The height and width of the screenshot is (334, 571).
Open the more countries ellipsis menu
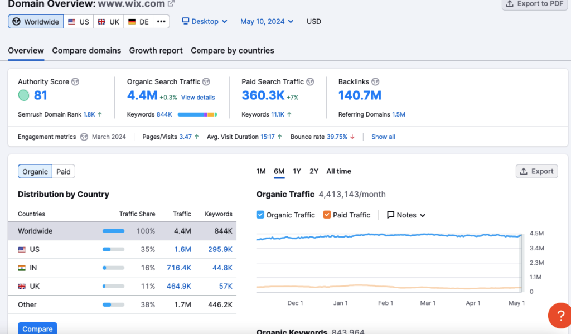point(161,22)
